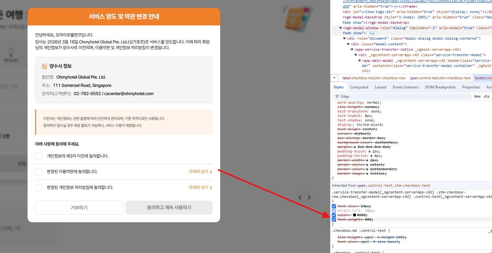Image resolution: width=492 pixels, height=253 pixels.
Task: Expand the iframe ellipsis in the DOM tree
Action: [396, 6]
